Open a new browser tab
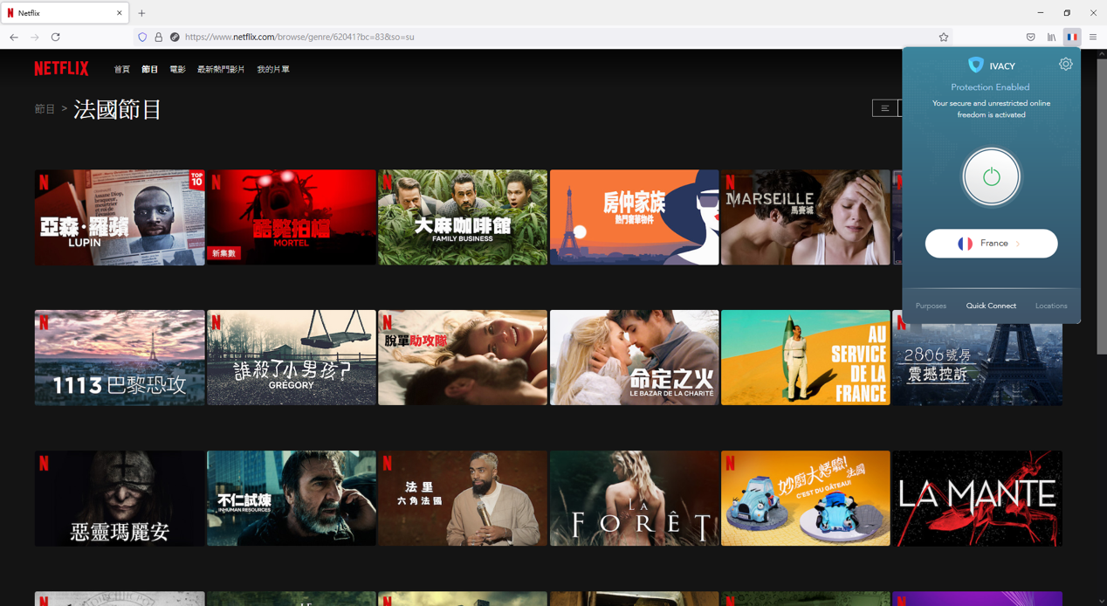 coord(141,13)
